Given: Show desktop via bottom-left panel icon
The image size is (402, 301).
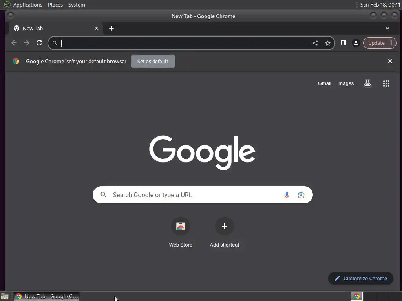Looking at the screenshot, I should pos(5,296).
